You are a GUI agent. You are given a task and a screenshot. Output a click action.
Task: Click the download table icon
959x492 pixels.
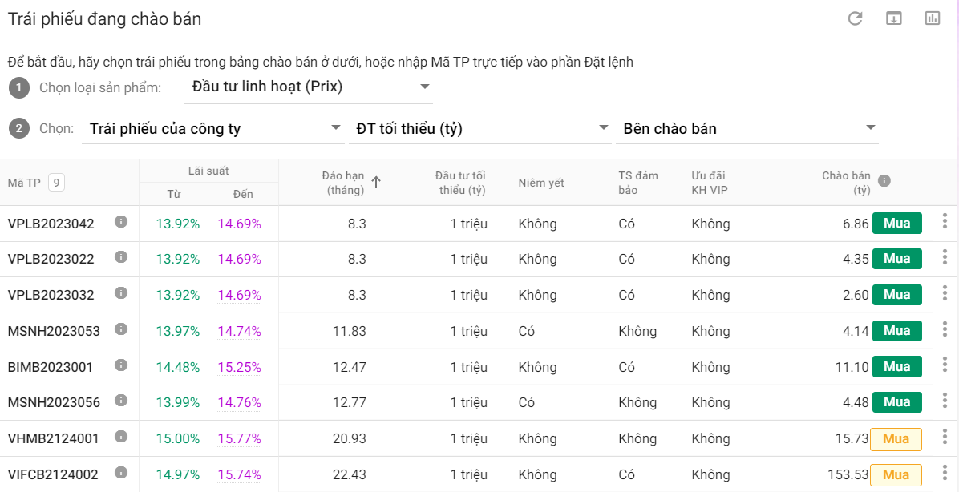894,18
